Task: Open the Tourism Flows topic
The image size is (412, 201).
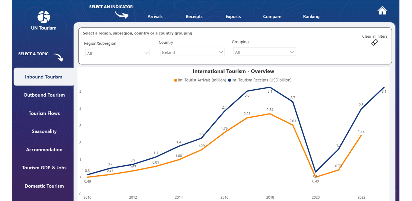Action: [44, 113]
